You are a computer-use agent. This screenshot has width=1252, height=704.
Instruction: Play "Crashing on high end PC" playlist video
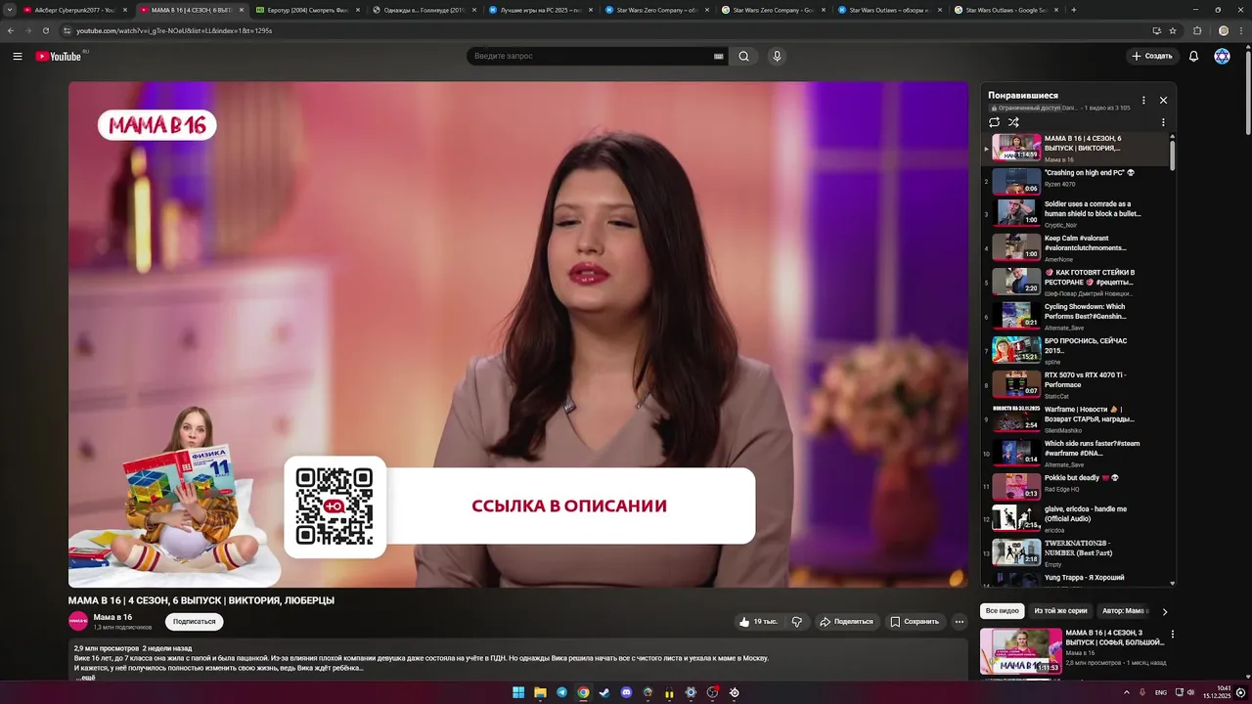pos(1076,182)
